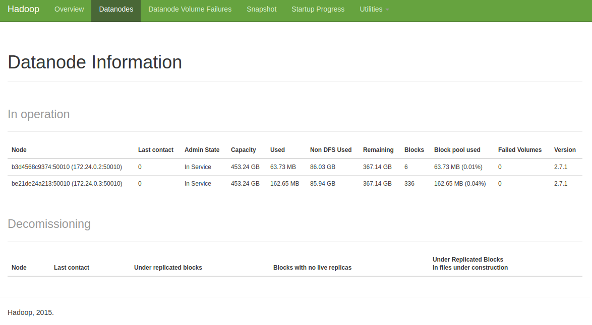Click remaining 367.14 GB in b3d4568c9374 row
This screenshot has width=592, height=325.
(378, 167)
